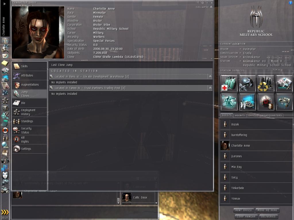Screen dimensions: 294x220
Task: Collapse the Rens VI jump clone entry
Action: (210, 76)
